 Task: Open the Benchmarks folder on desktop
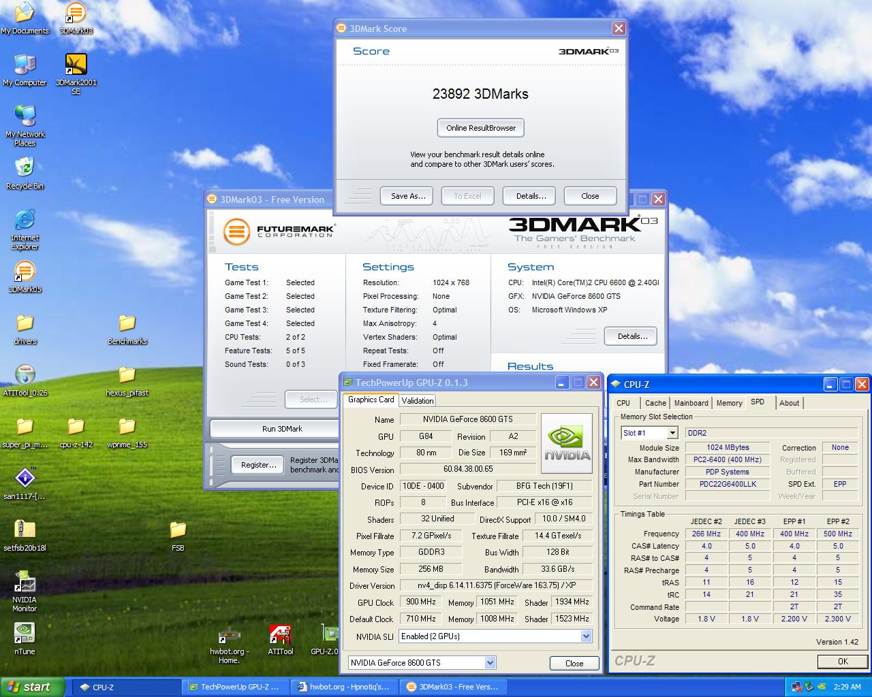(x=127, y=329)
